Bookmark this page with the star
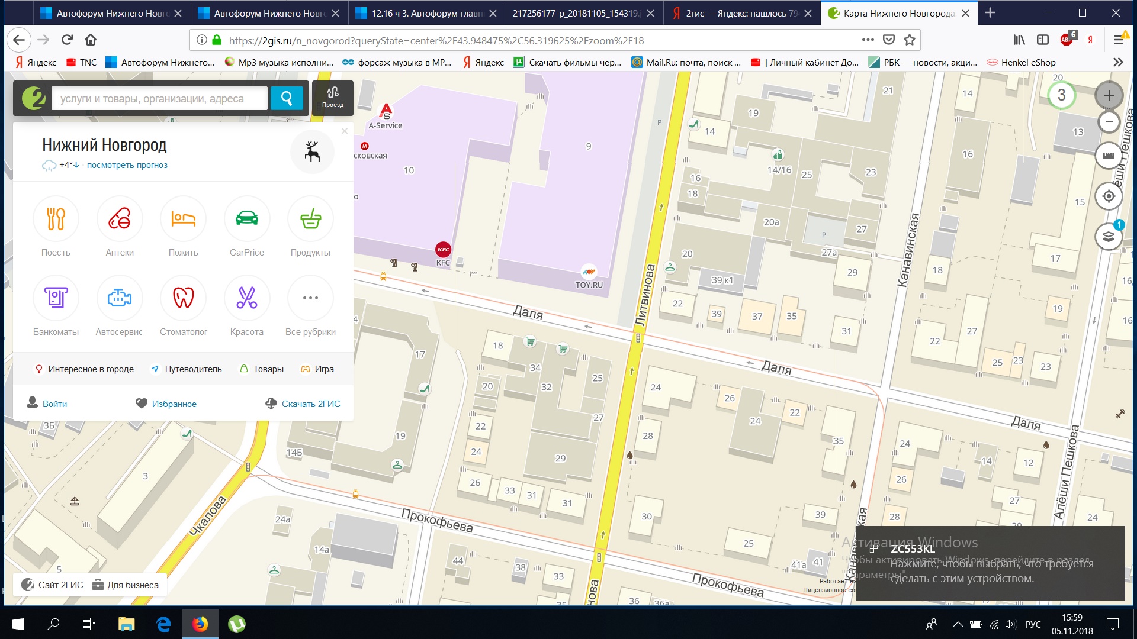Image resolution: width=1137 pixels, height=639 pixels. (910, 40)
